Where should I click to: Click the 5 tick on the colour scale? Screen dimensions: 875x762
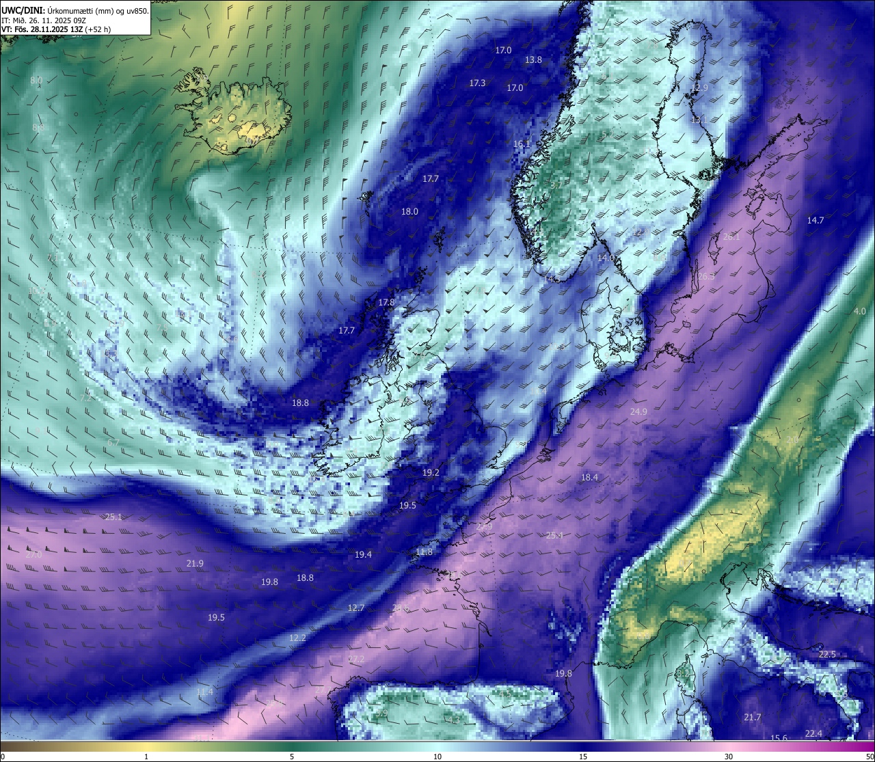(292, 757)
